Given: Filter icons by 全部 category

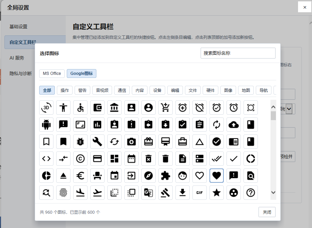Looking at the screenshot, I should (47, 90).
